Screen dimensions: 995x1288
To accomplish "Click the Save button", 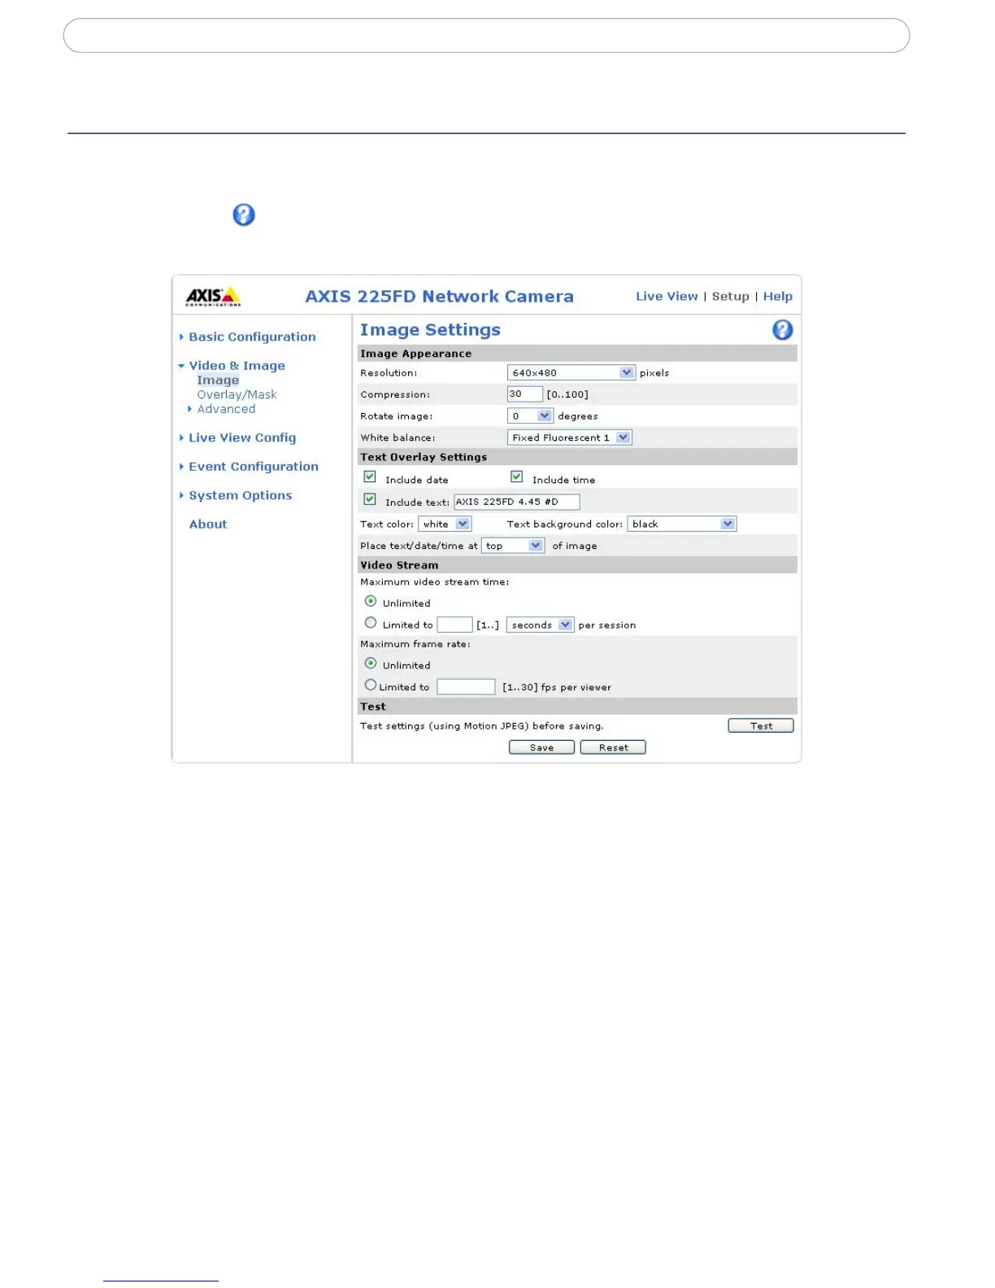I will point(541,747).
